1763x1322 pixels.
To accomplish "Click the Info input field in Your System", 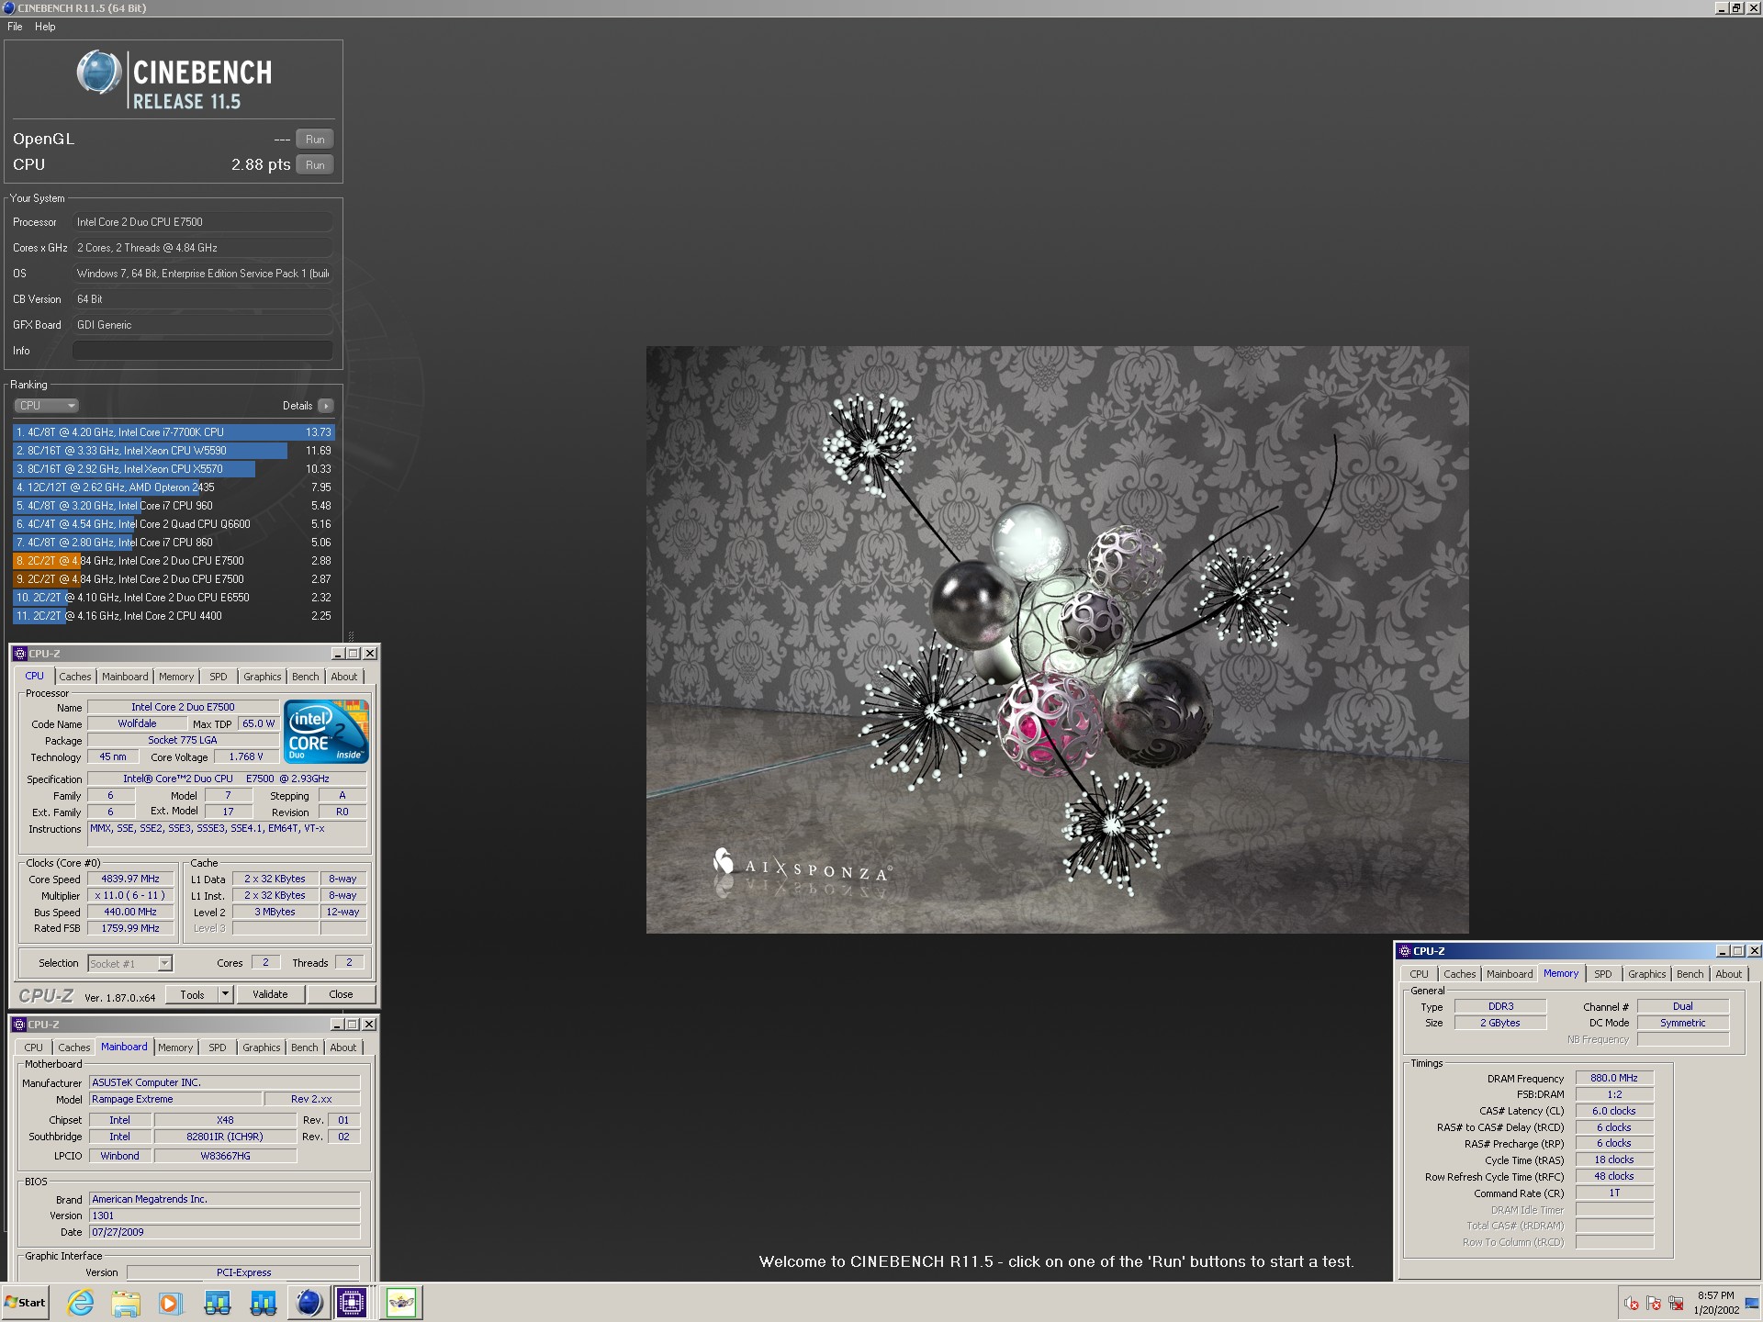I will click(202, 351).
